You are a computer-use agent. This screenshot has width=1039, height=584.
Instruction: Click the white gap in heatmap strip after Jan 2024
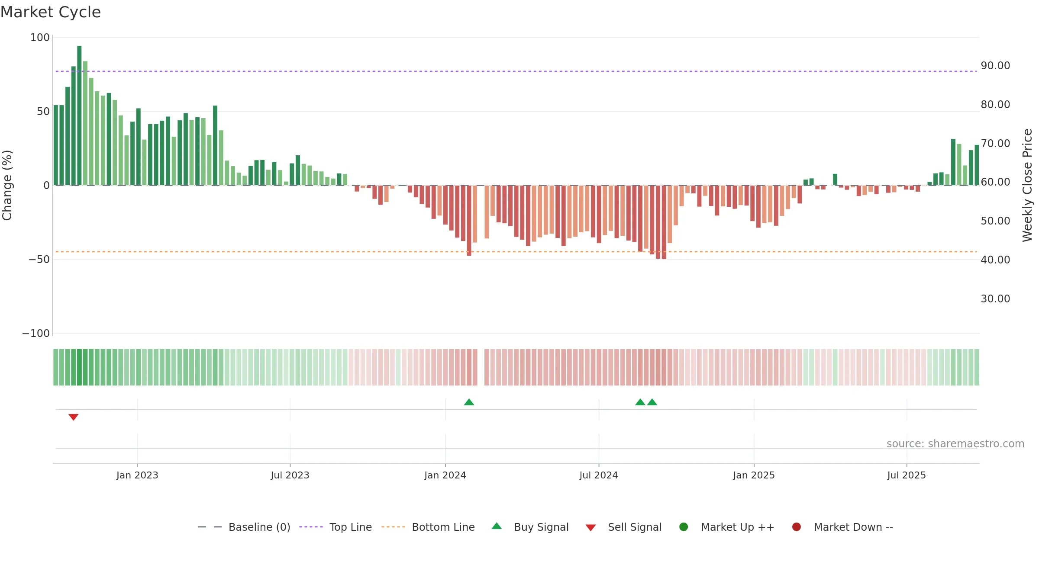point(481,367)
